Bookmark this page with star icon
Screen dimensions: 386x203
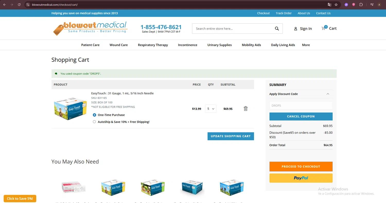coord(336,5)
